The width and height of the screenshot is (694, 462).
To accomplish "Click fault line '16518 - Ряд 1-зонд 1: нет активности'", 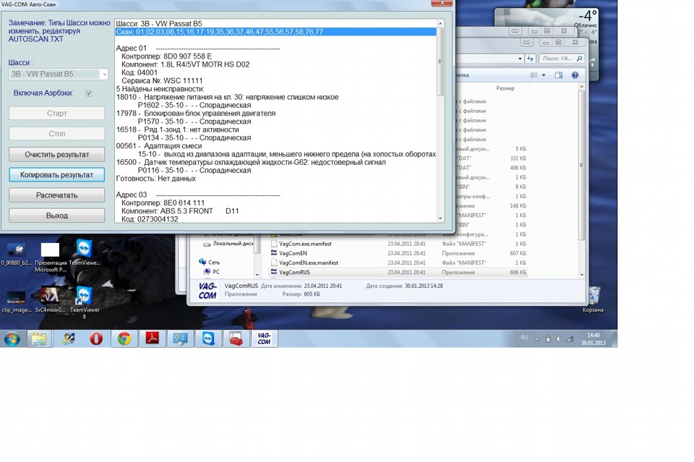I will click(x=178, y=129).
